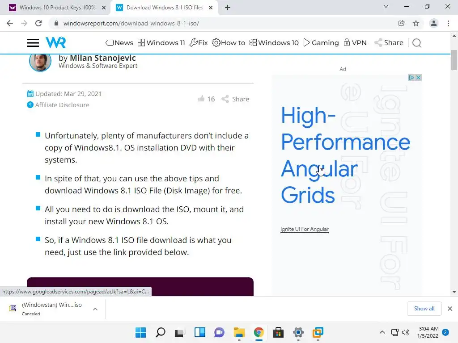Go to the Windows 10 section
The image size is (458, 343).
click(x=274, y=42)
